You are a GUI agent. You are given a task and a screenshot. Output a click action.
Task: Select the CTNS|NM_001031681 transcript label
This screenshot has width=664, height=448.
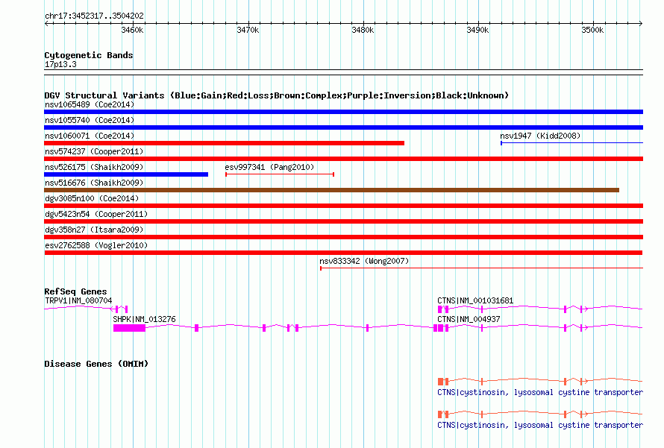click(475, 301)
